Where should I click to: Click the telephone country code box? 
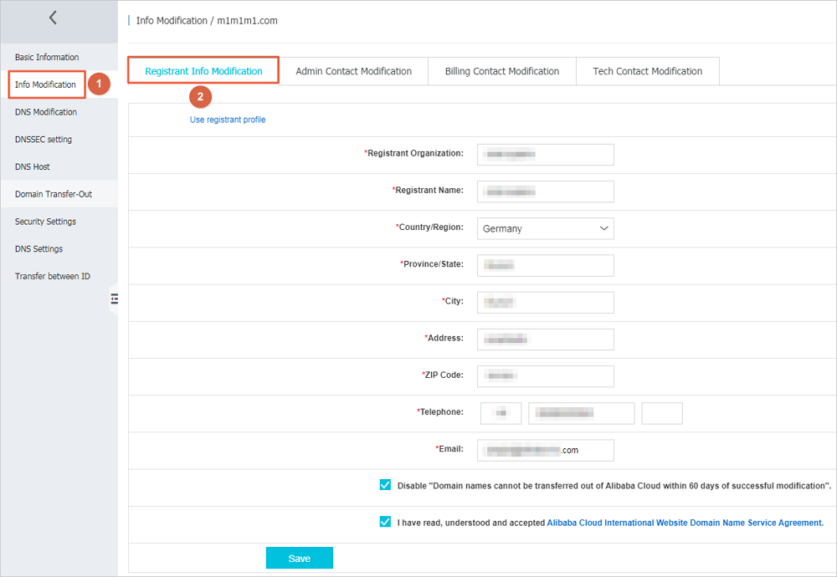coord(501,413)
